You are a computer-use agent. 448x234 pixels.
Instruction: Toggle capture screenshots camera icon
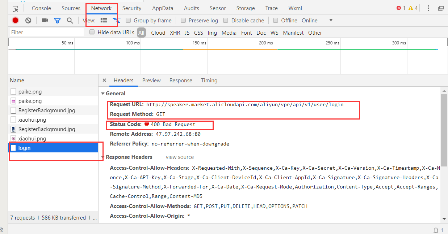[x=45, y=20]
